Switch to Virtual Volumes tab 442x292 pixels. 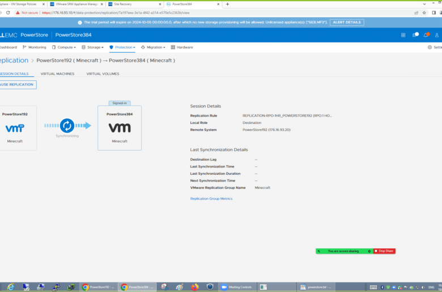coord(103,74)
